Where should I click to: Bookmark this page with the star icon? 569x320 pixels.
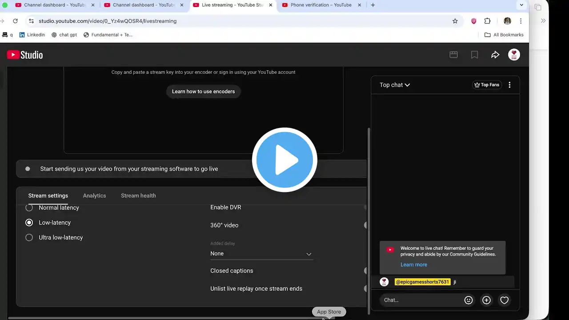click(455, 21)
